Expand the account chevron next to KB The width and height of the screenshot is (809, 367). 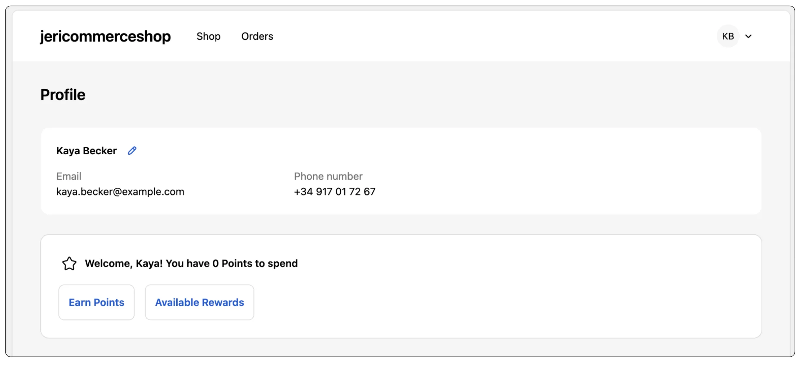(x=748, y=36)
